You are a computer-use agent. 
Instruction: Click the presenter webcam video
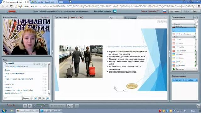tap(27, 37)
